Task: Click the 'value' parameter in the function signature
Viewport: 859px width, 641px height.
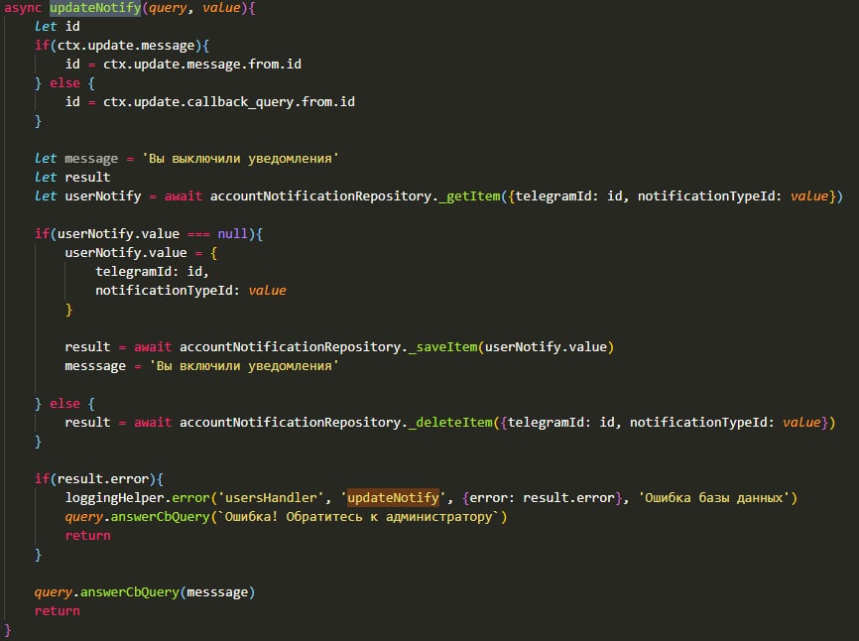Action: pyautogui.click(x=221, y=8)
